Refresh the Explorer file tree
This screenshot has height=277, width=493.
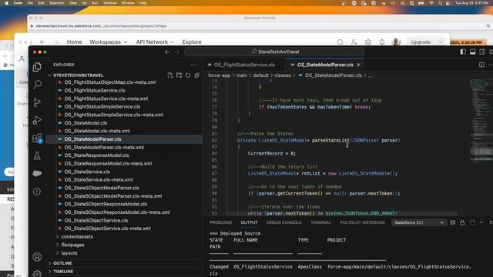tap(188, 75)
